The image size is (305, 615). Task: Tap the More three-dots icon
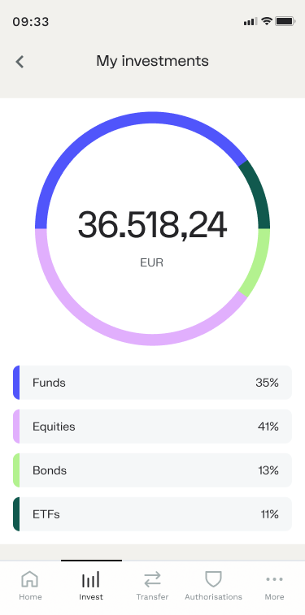(274, 579)
